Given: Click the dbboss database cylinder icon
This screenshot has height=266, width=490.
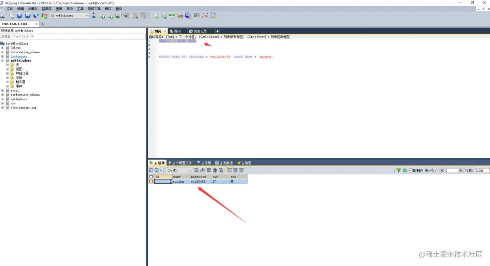Looking at the screenshot, I should (x=8, y=48).
